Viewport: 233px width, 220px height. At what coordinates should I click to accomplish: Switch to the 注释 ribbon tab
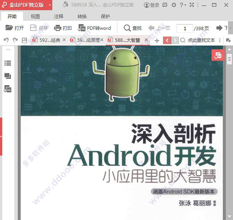click(59, 16)
